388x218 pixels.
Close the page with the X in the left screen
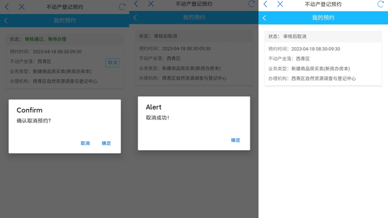click(x=22, y=7)
